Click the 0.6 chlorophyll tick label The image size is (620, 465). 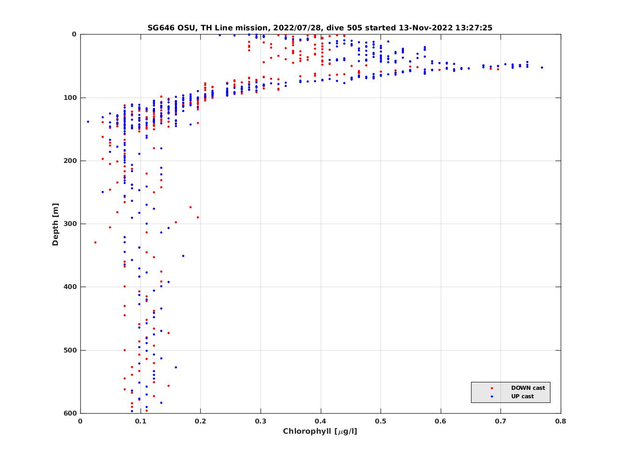(441, 421)
